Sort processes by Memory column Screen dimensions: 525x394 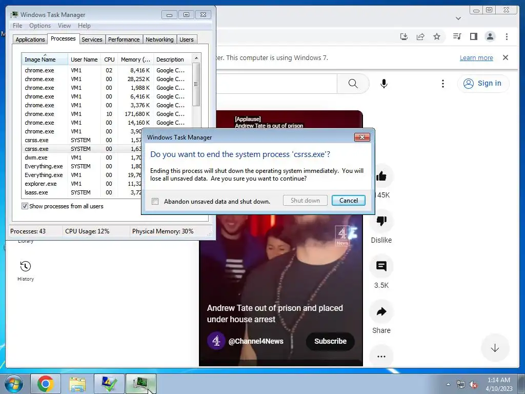[135, 60]
